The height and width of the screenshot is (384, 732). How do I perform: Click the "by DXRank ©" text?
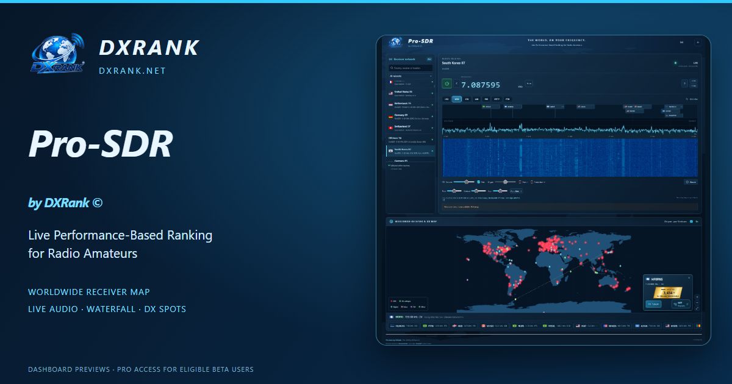(65, 203)
